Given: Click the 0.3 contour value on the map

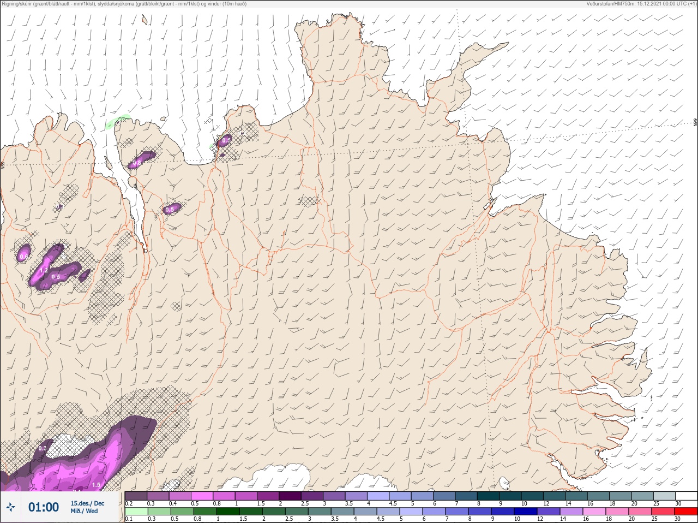Looking at the screenshot, I should (x=43, y=448).
